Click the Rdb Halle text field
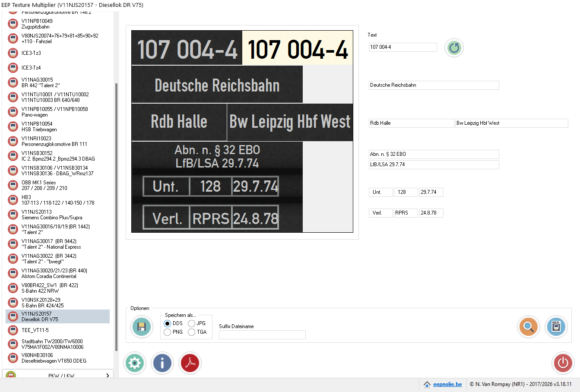The image size is (580, 392). tap(412, 123)
